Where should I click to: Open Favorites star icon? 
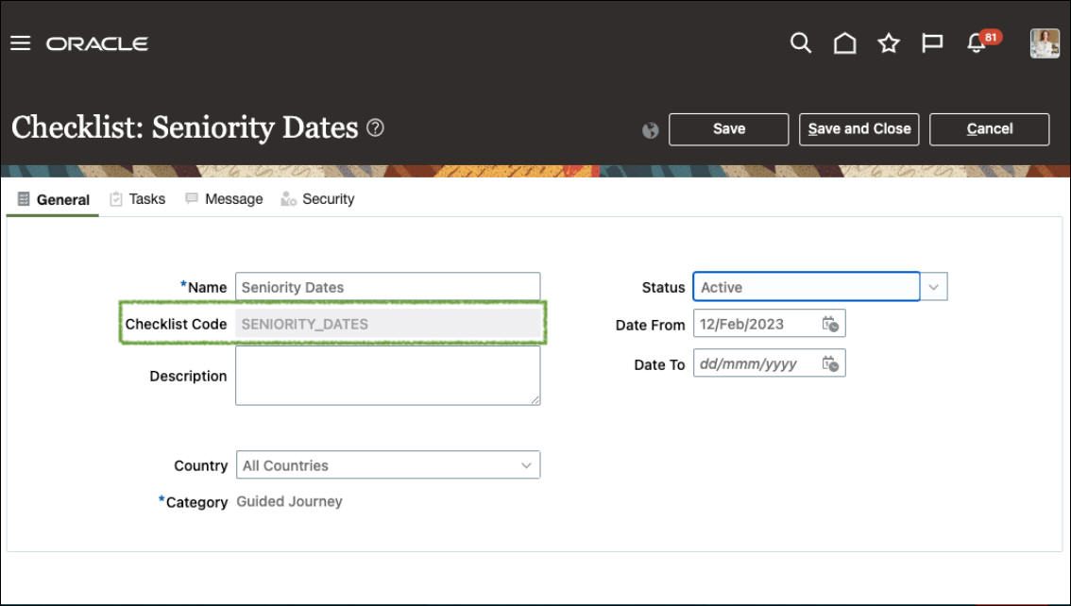889,43
